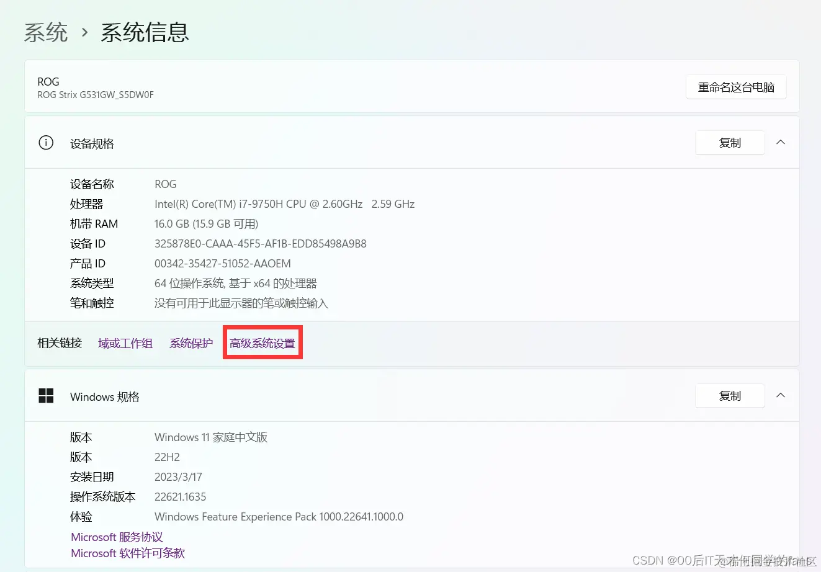Image resolution: width=821 pixels, height=572 pixels.
Task: Click the 体验 label
Action: (x=81, y=517)
